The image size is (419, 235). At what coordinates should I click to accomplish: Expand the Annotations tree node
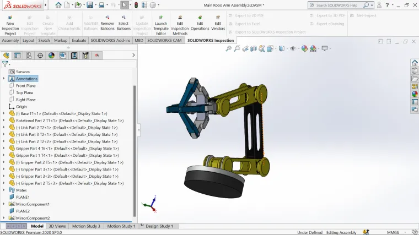[x=4, y=79]
